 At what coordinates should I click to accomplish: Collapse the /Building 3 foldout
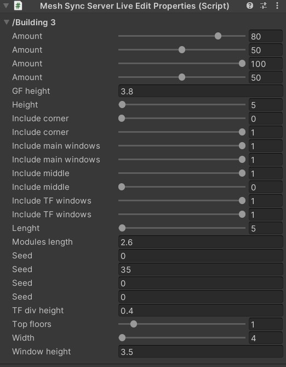coord(7,22)
